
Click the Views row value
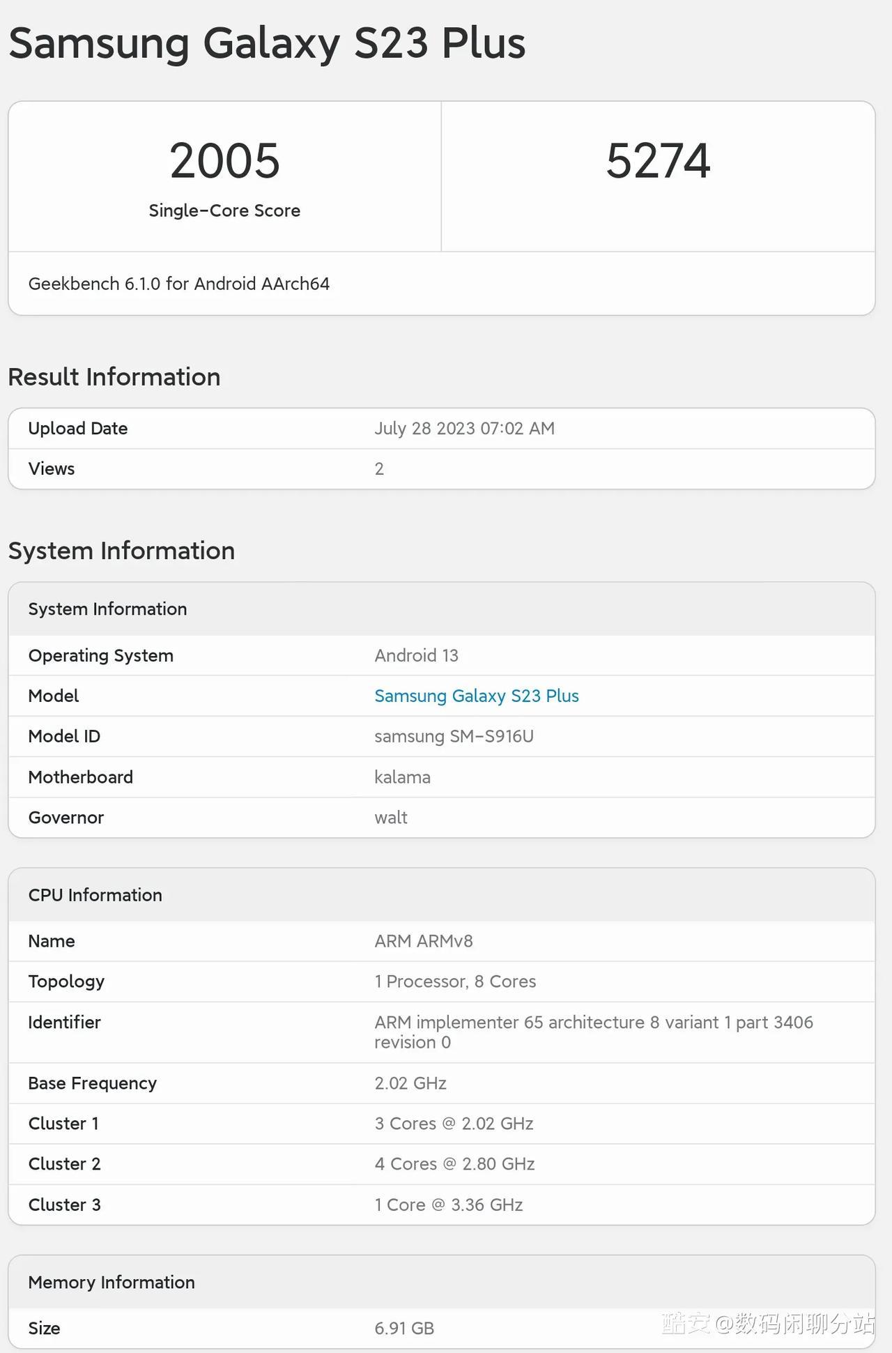tap(379, 468)
